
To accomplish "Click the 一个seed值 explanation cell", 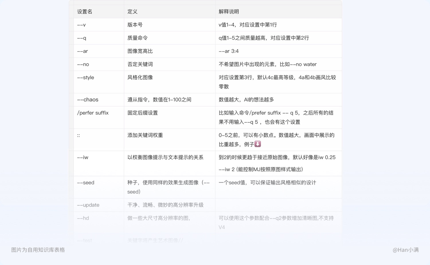I will [279, 187].
